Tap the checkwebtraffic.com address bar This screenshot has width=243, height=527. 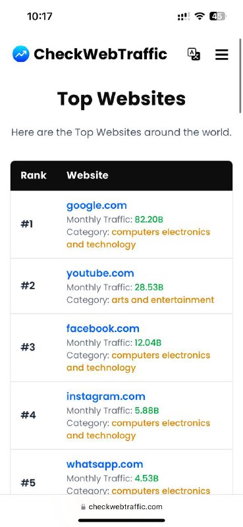[121, 507]
